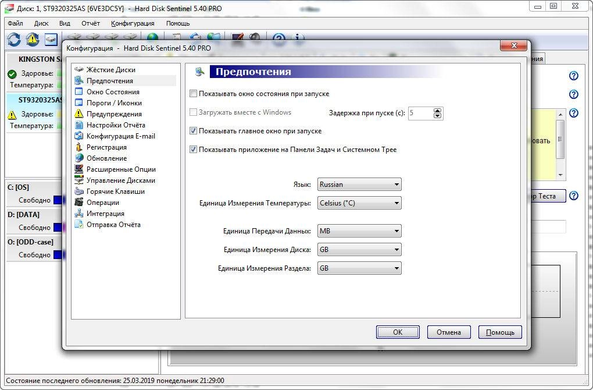Click question mark help icon beside Тест button
The height and width of the screenshot is (390, 593).
574,196
